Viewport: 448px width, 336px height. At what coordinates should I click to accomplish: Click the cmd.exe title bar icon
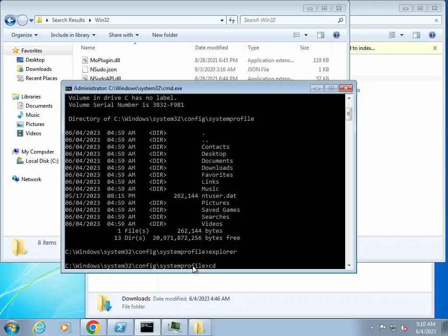(69, 88)
